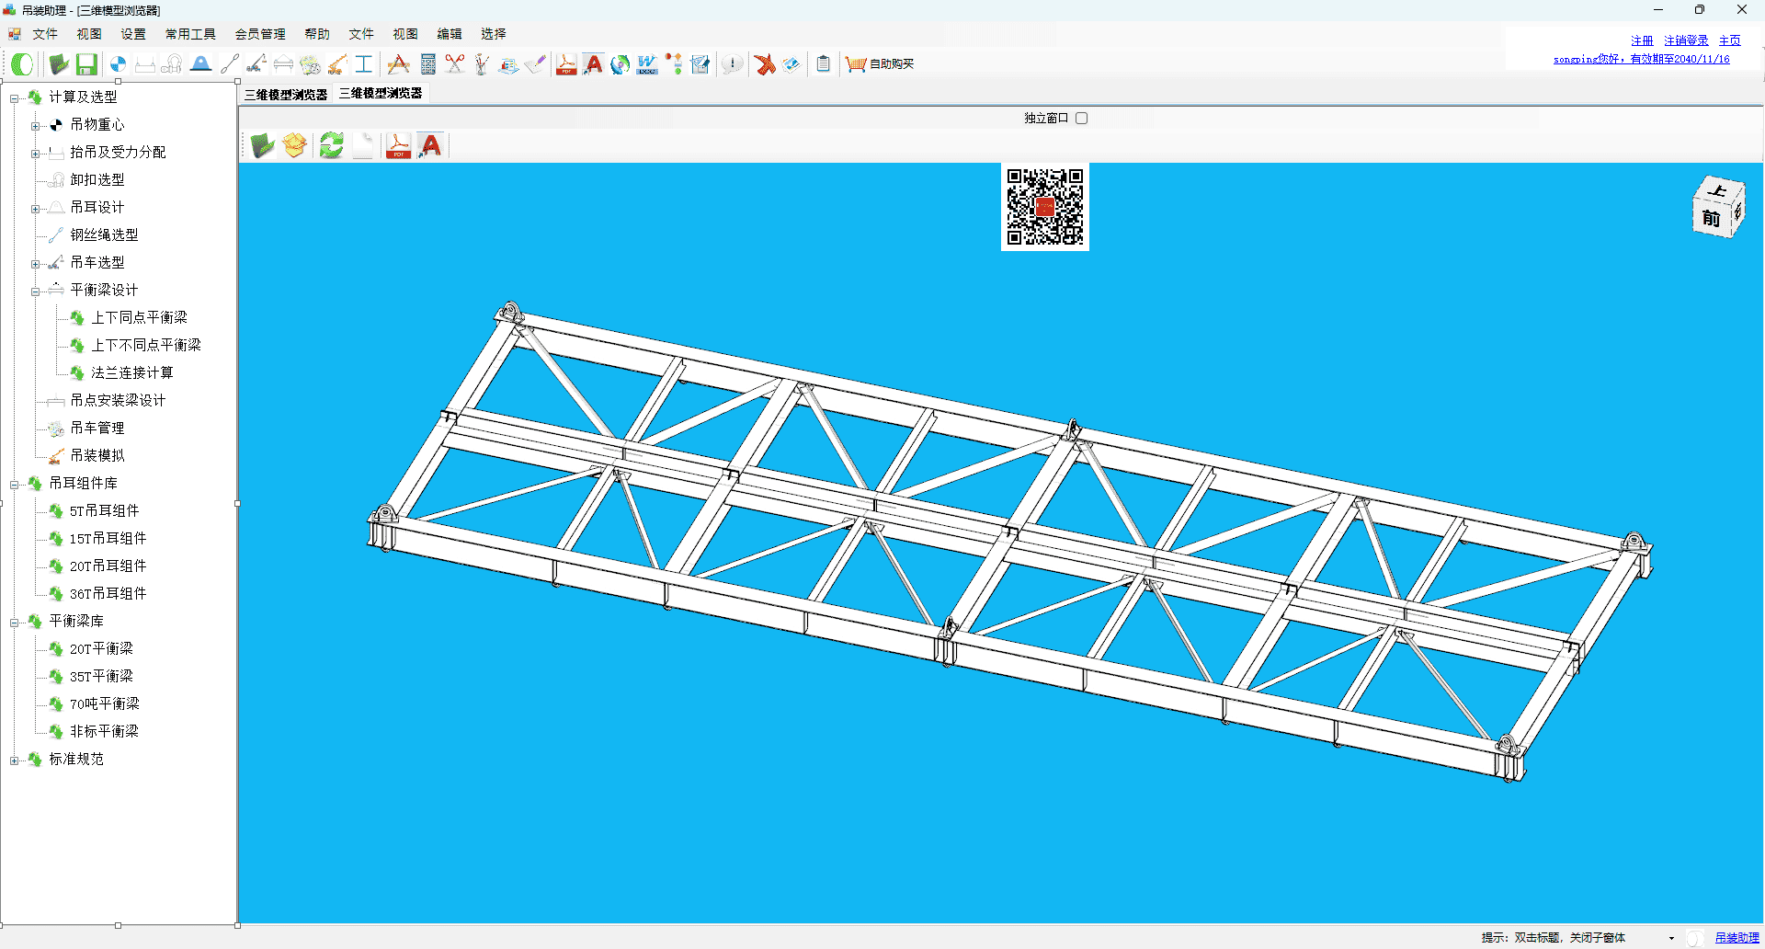This screenshot has width=1765, height=949.
Task: Click the 自助购买 button
Action: tap(881, 64)
